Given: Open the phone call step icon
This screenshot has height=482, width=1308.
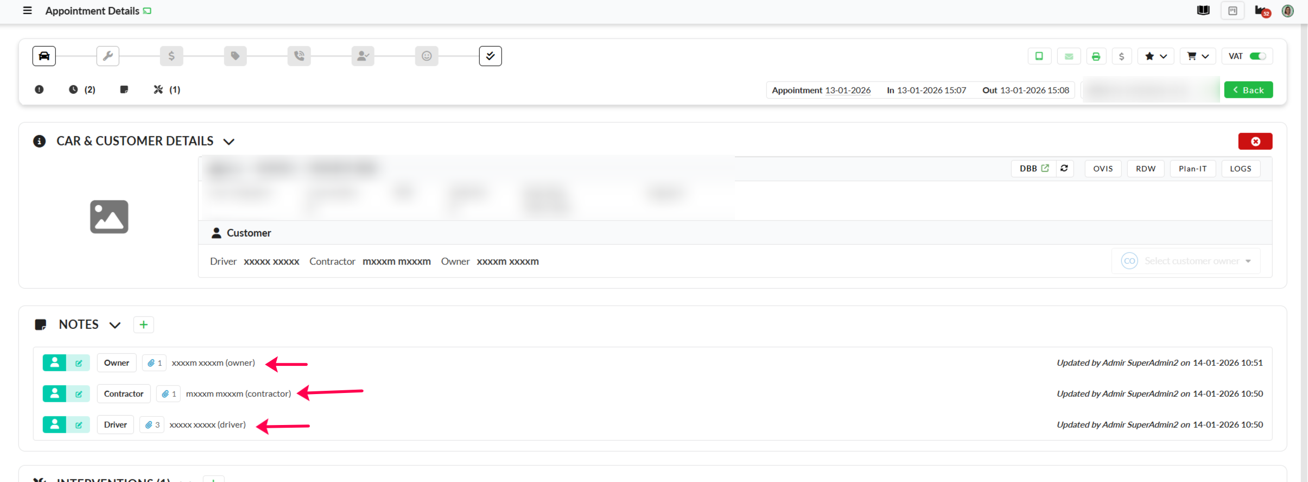Looking at the screenshot, I should [x=299, y=56].
